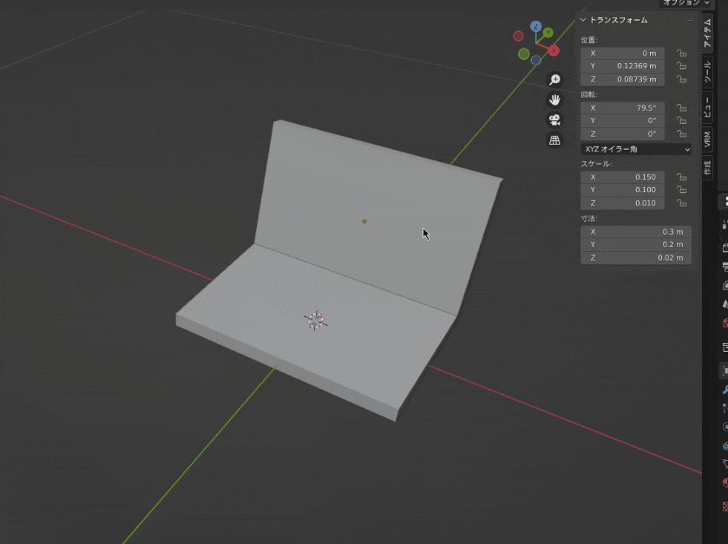Toggle camera view with camera icon
This screenshot has height=544, width=728.
pyautogui.click(x=554, y=120)
